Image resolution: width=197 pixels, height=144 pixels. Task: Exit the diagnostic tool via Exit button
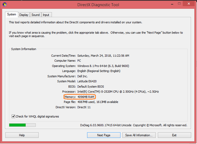pyautogui.click(x=174, y=135)
